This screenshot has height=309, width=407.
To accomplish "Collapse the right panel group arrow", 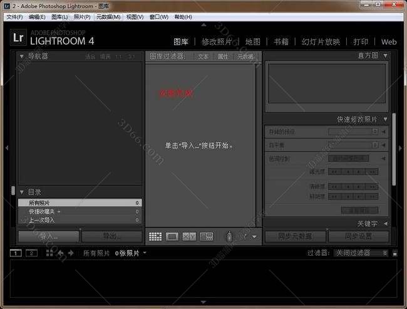I will pos(400,148).
